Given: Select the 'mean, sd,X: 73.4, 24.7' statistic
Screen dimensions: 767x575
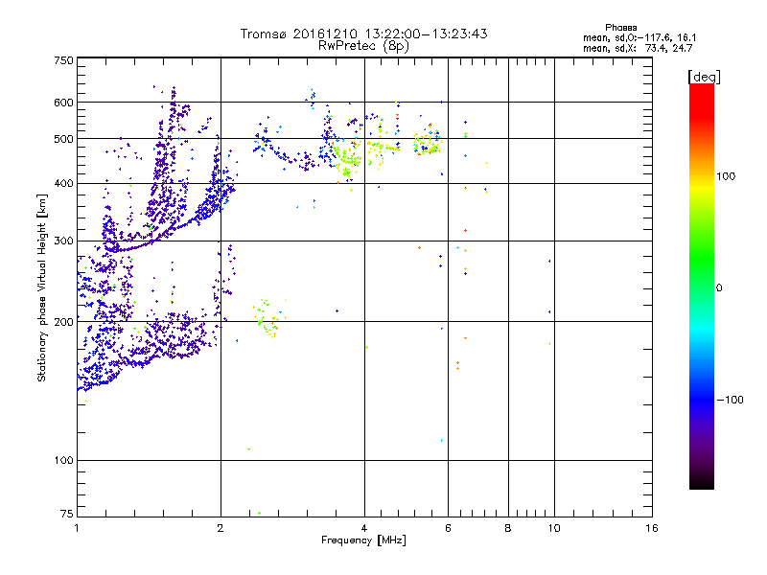Looking at the screenshot, I should point(638,48).
